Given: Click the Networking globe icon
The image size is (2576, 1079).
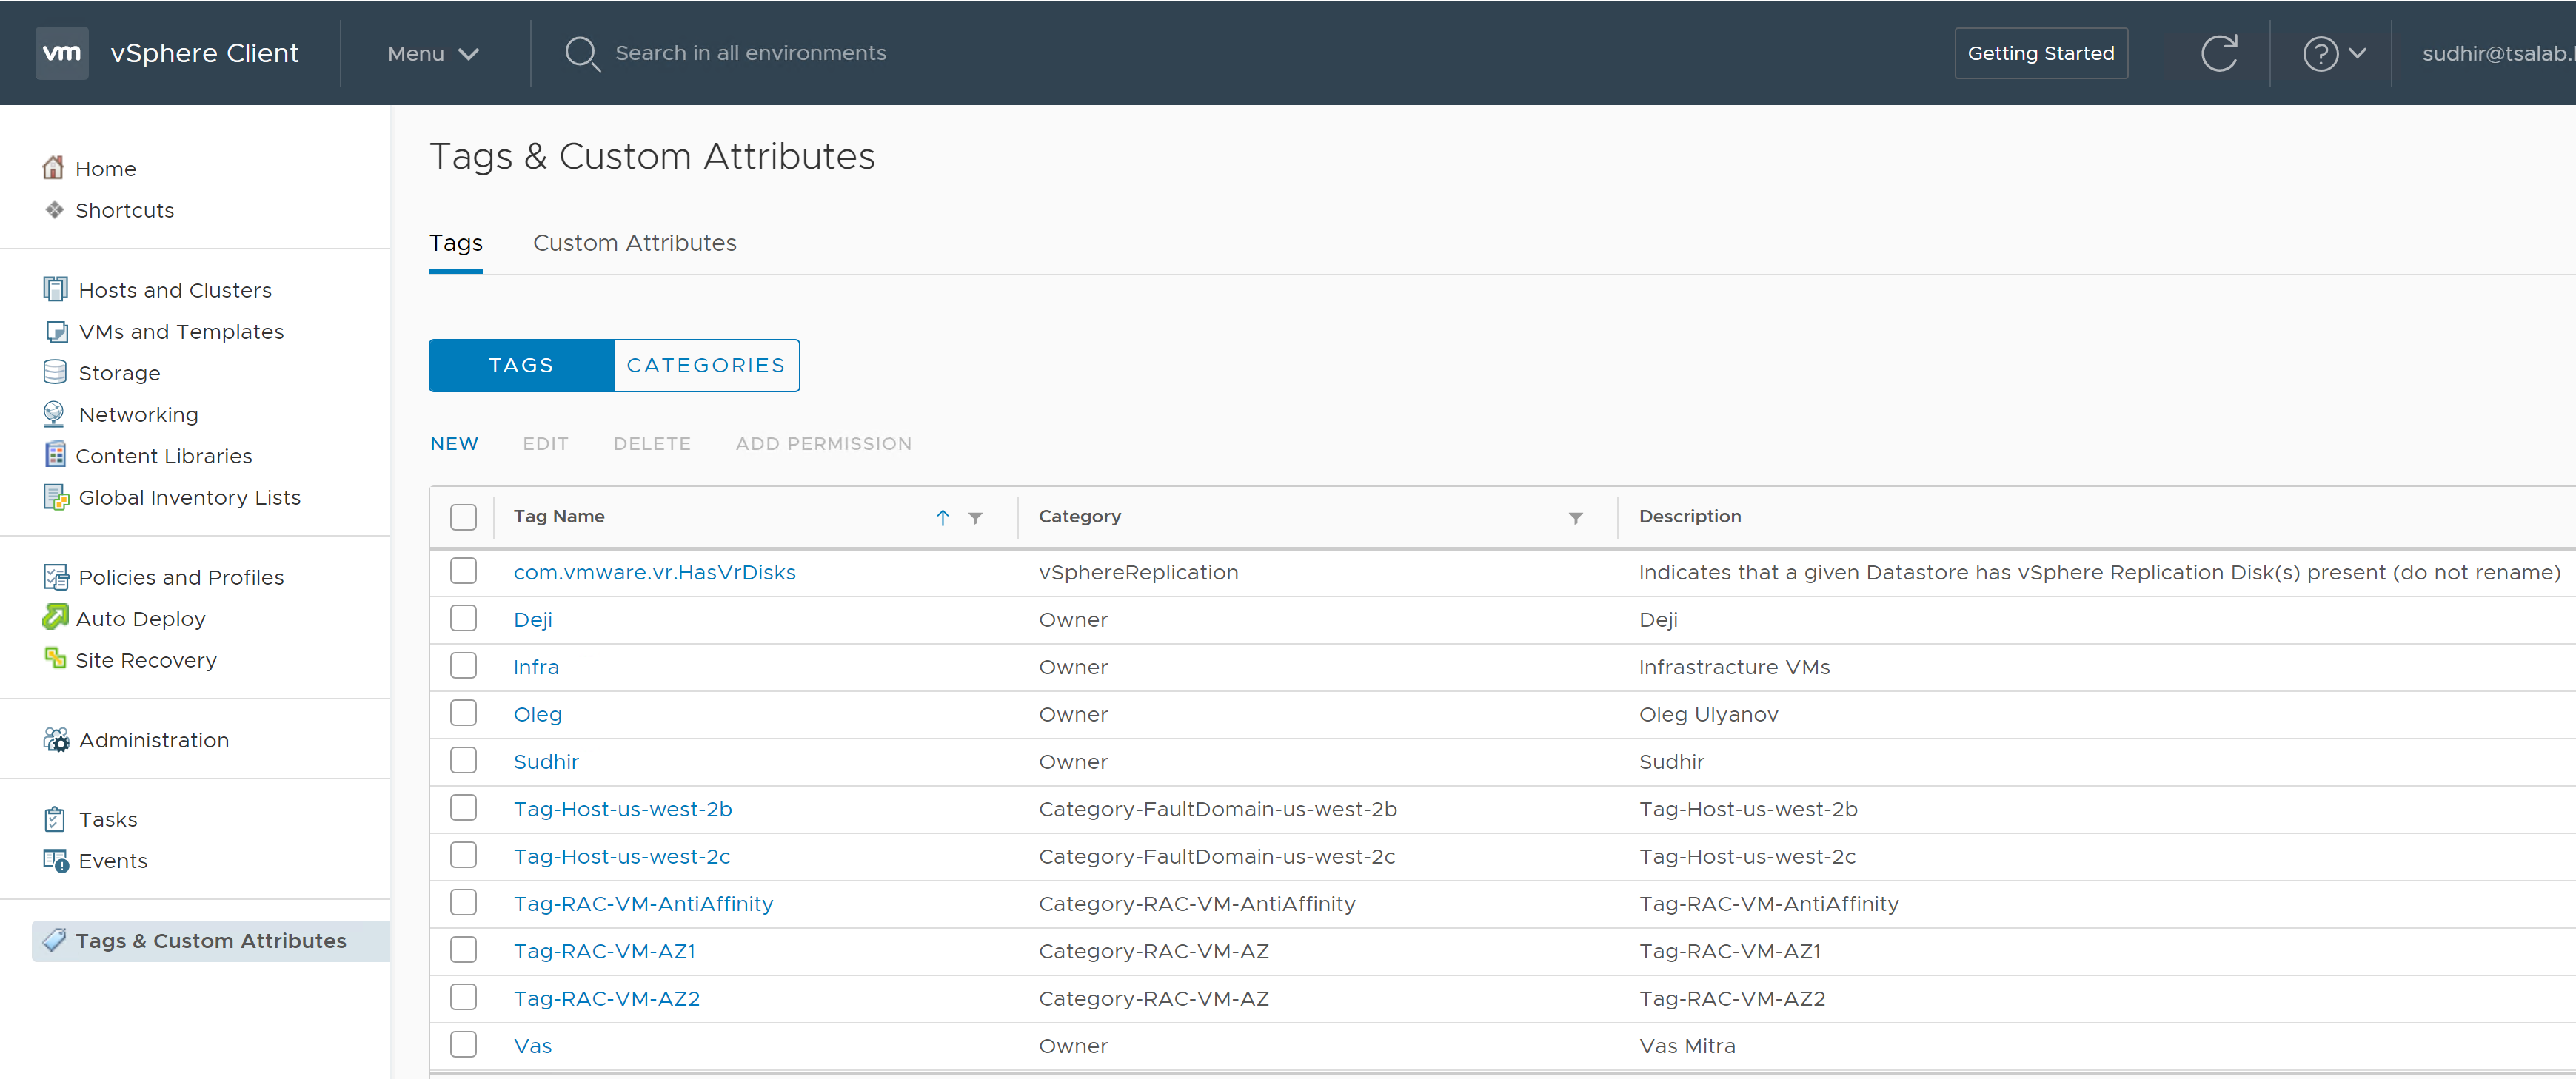Looking at the screenshot, I should coord(54,414).
